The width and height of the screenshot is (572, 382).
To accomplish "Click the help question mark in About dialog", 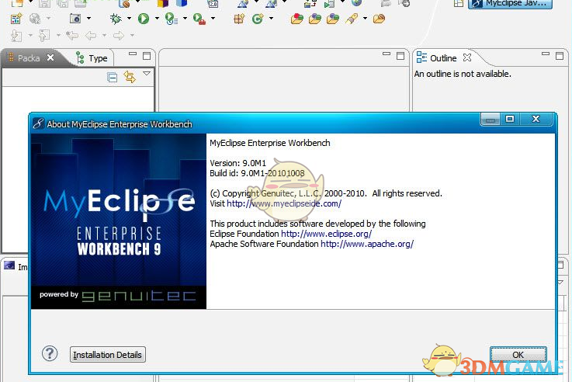I will 50,353.
